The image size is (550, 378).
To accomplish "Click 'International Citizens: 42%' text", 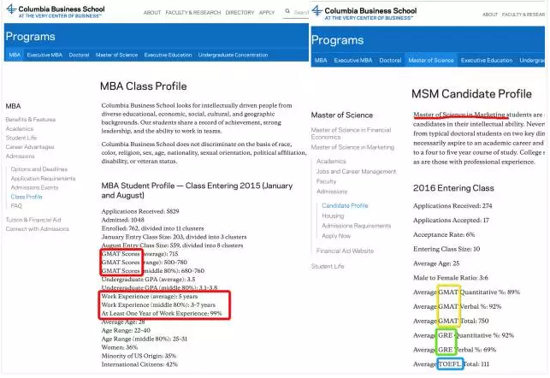I will 139,364.
